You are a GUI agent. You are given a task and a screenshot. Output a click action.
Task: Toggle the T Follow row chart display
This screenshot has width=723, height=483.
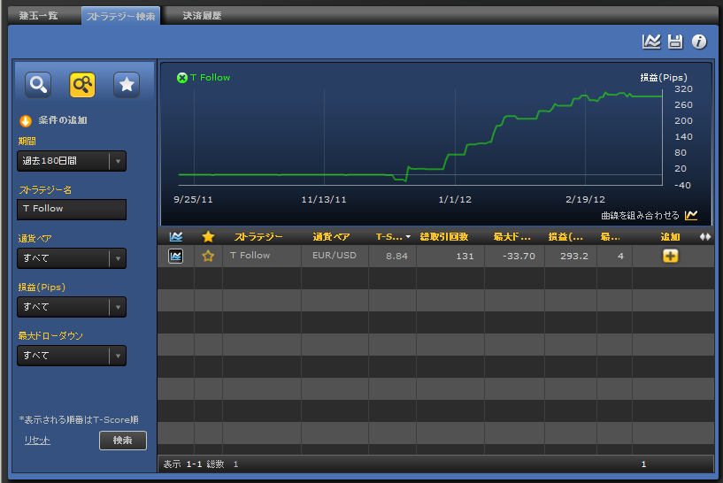175,256
